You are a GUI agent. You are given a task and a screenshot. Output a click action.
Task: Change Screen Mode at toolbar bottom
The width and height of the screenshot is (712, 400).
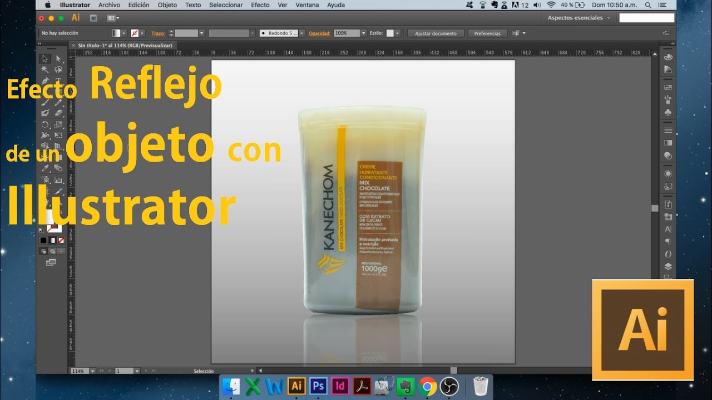pyautogui.click(x=51, y=262)
